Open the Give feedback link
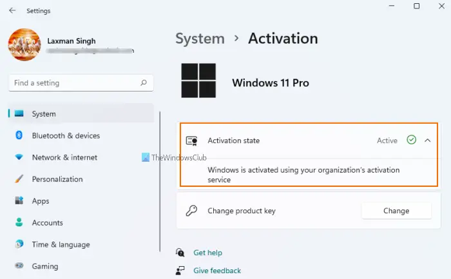The width and height of the screenshot is (451, 279). (x=217, y=271)
